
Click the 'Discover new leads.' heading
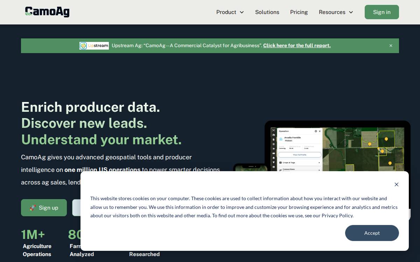click(84, 123)
